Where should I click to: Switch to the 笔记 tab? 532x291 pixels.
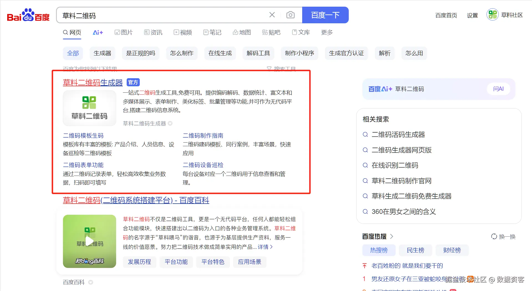[x=212, y=32]
